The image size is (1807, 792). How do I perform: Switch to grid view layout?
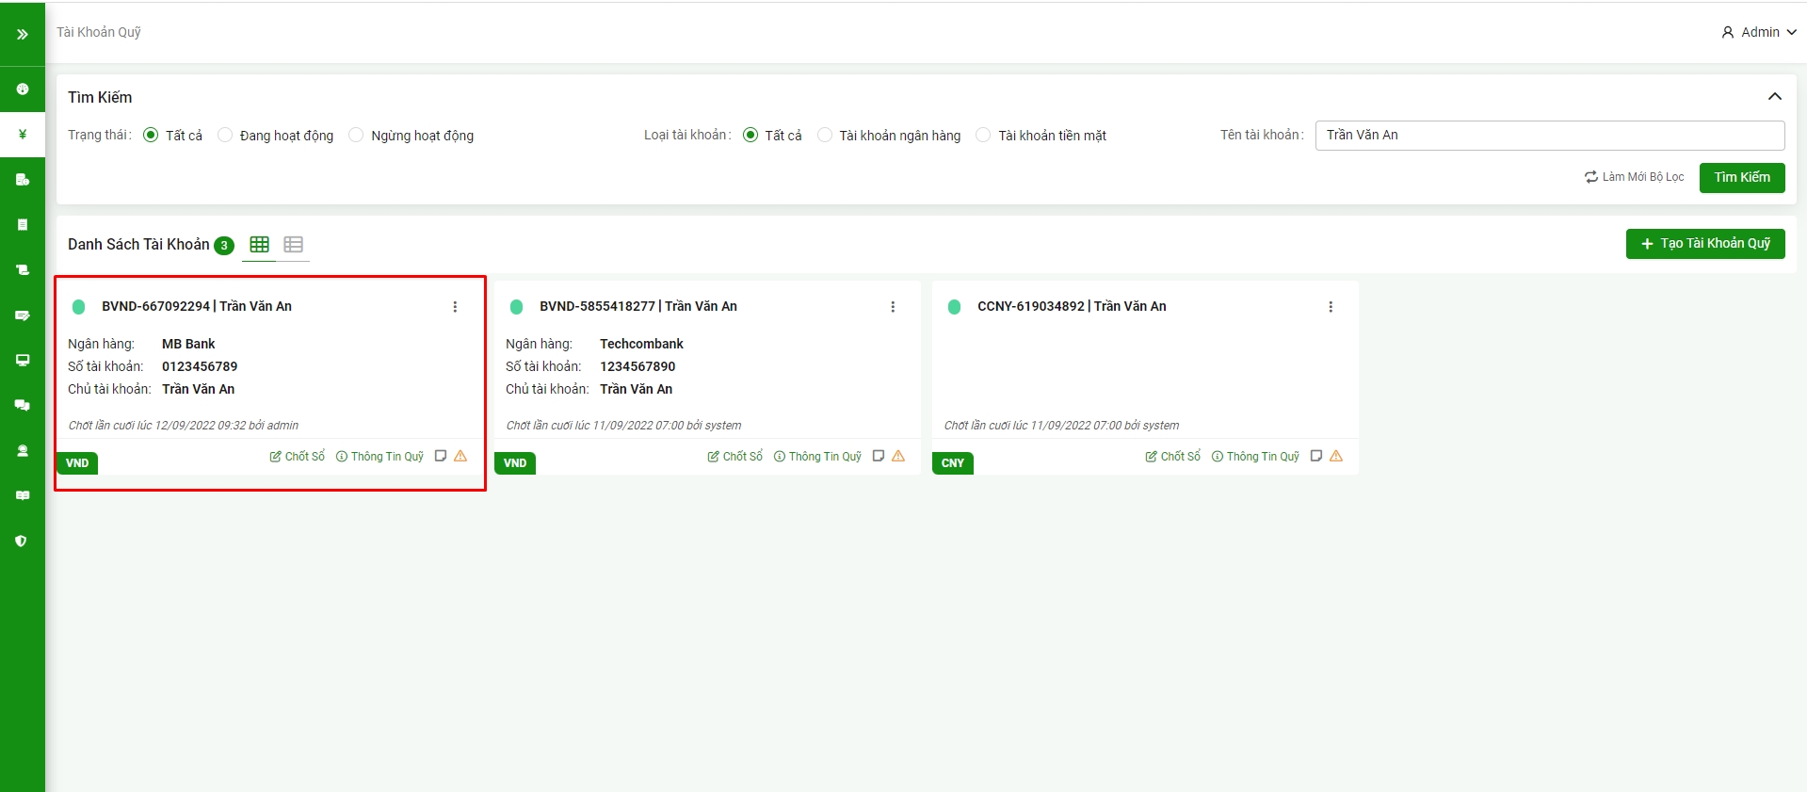[259, 245]
